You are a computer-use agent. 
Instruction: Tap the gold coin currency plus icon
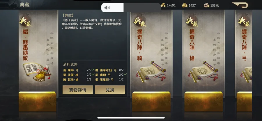[185, 5]
